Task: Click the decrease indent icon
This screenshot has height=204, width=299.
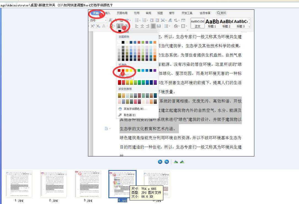Action: (152, 20)
